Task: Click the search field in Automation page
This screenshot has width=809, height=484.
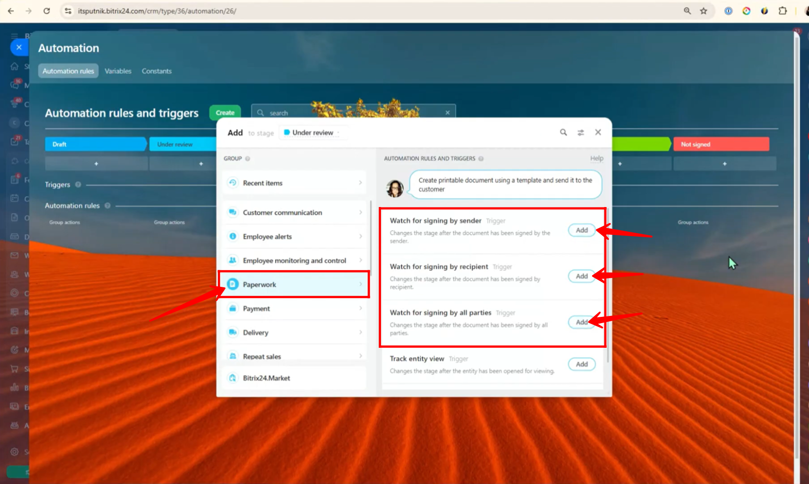Action: pos(354,112)
